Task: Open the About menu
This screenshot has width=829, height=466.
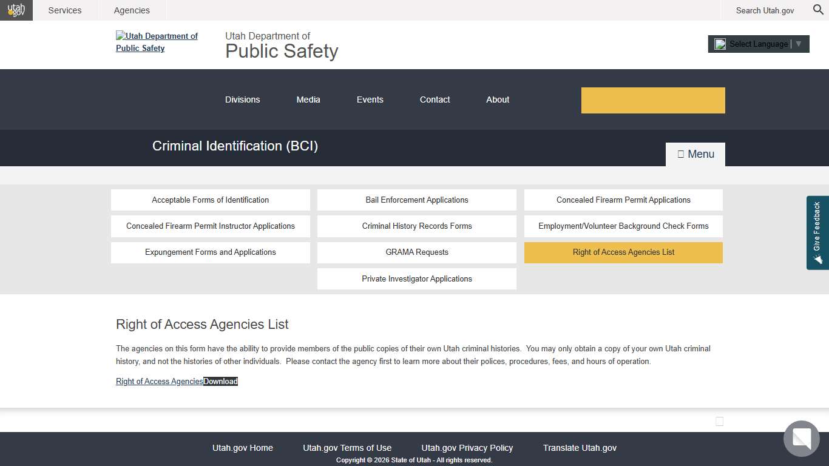Action: 497,100
